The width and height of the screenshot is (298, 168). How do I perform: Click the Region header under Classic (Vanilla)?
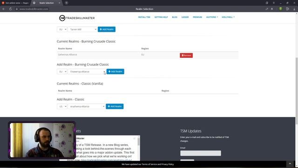165,91
